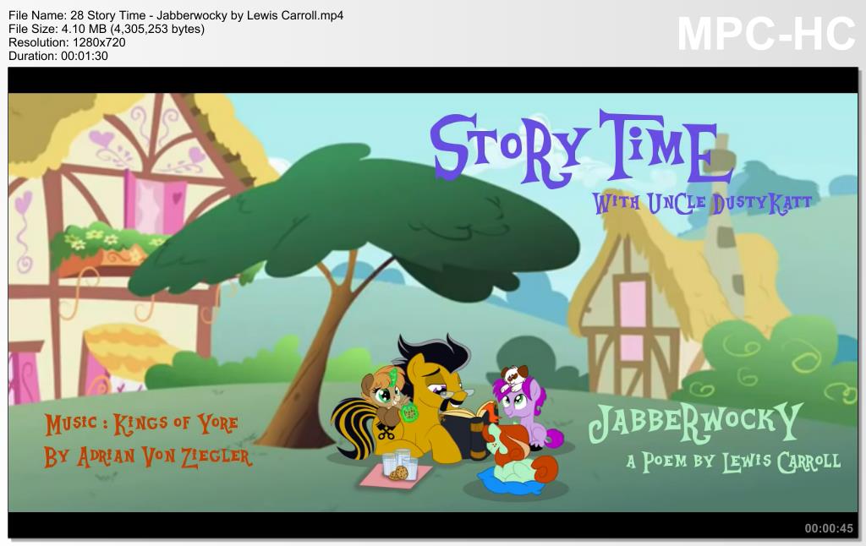
Task: Click the With Uncle DustyKatt subtitle
Action: tap(701, 204)
